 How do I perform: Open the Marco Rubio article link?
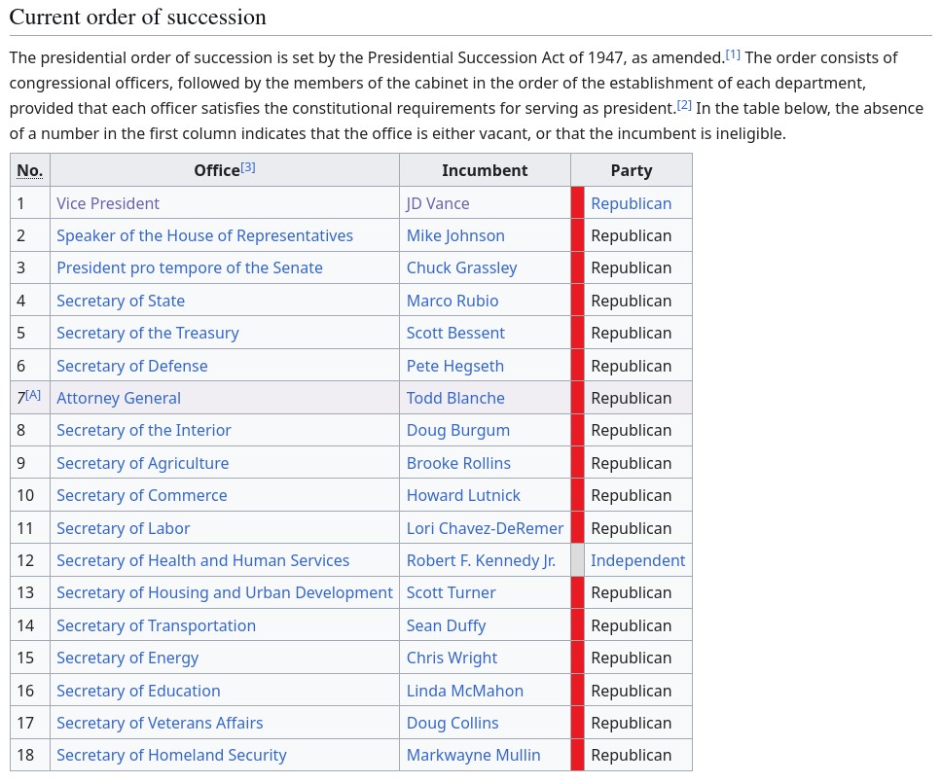pyautogui.click(x=453, y=301)
